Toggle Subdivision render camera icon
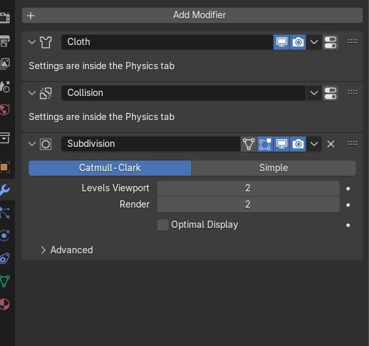369x346 pixels. coord(298,144)
